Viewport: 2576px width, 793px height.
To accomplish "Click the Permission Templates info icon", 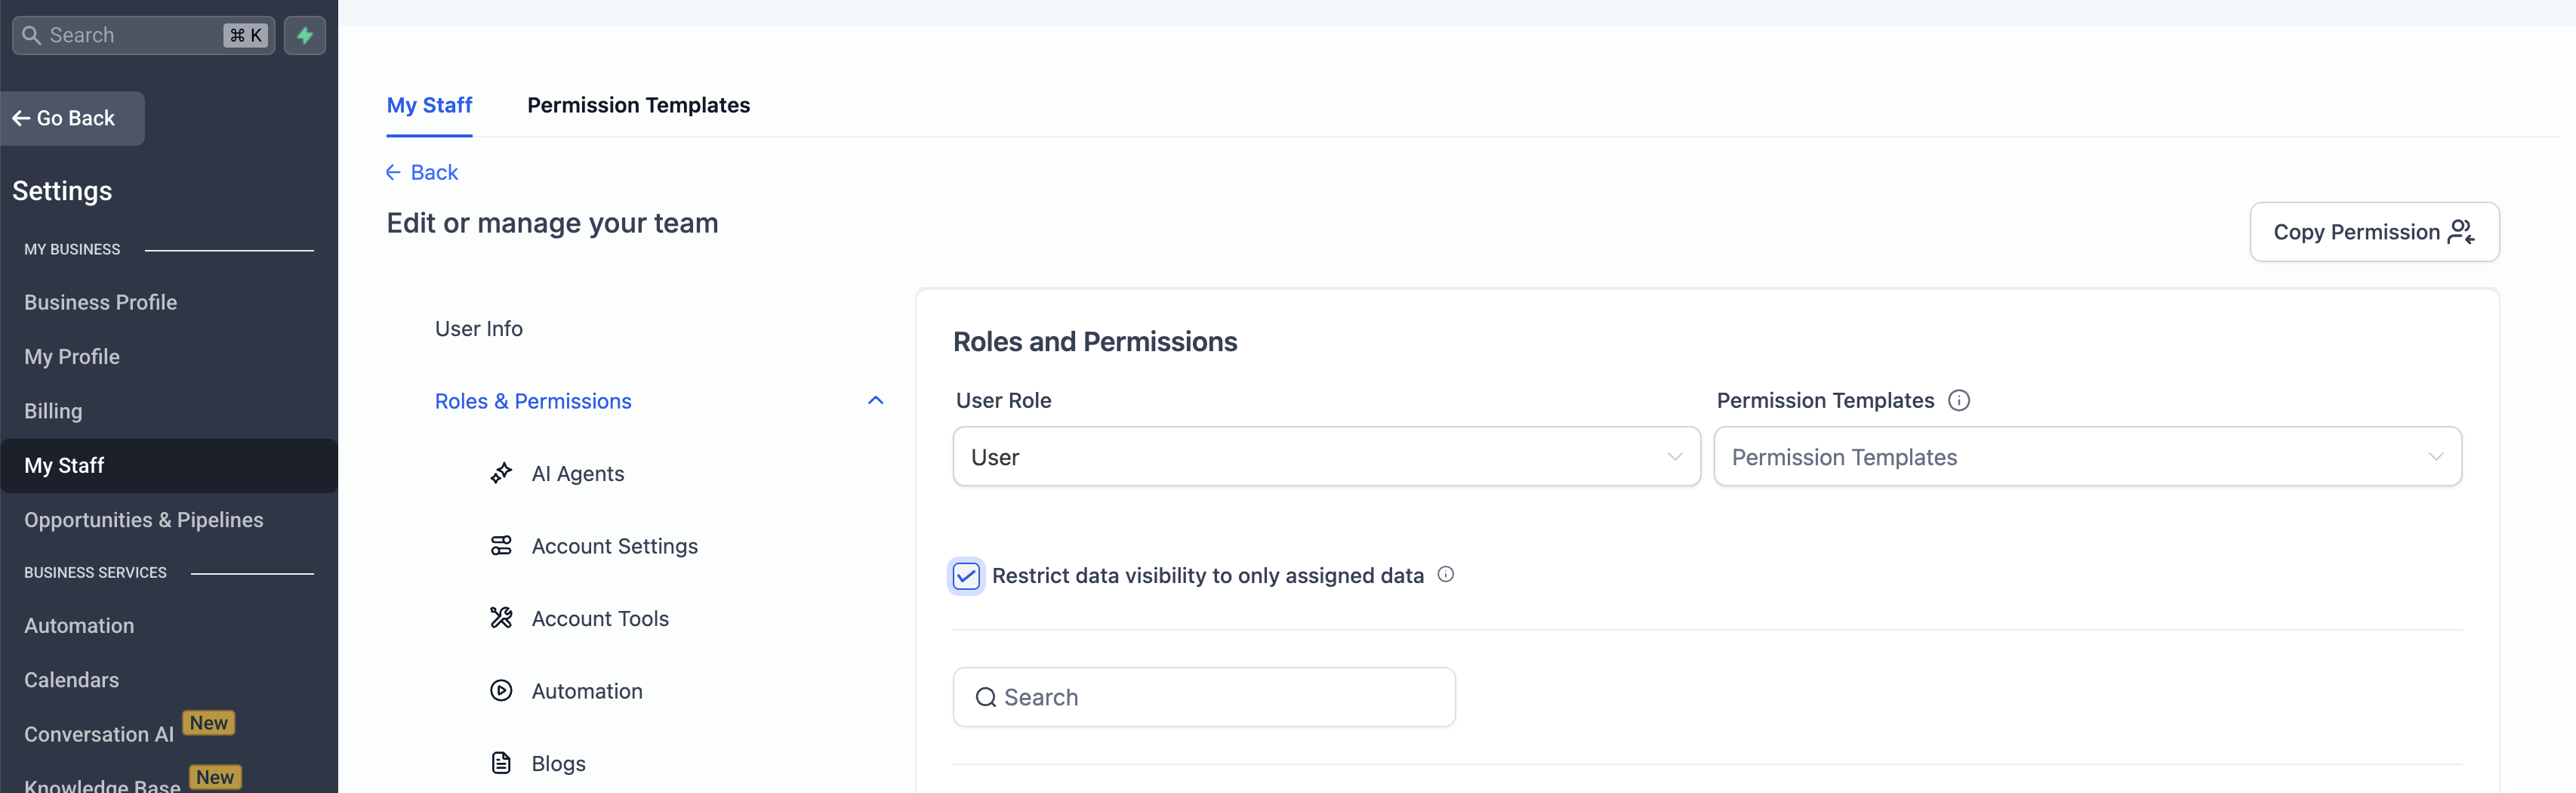I will [1958, 401].
